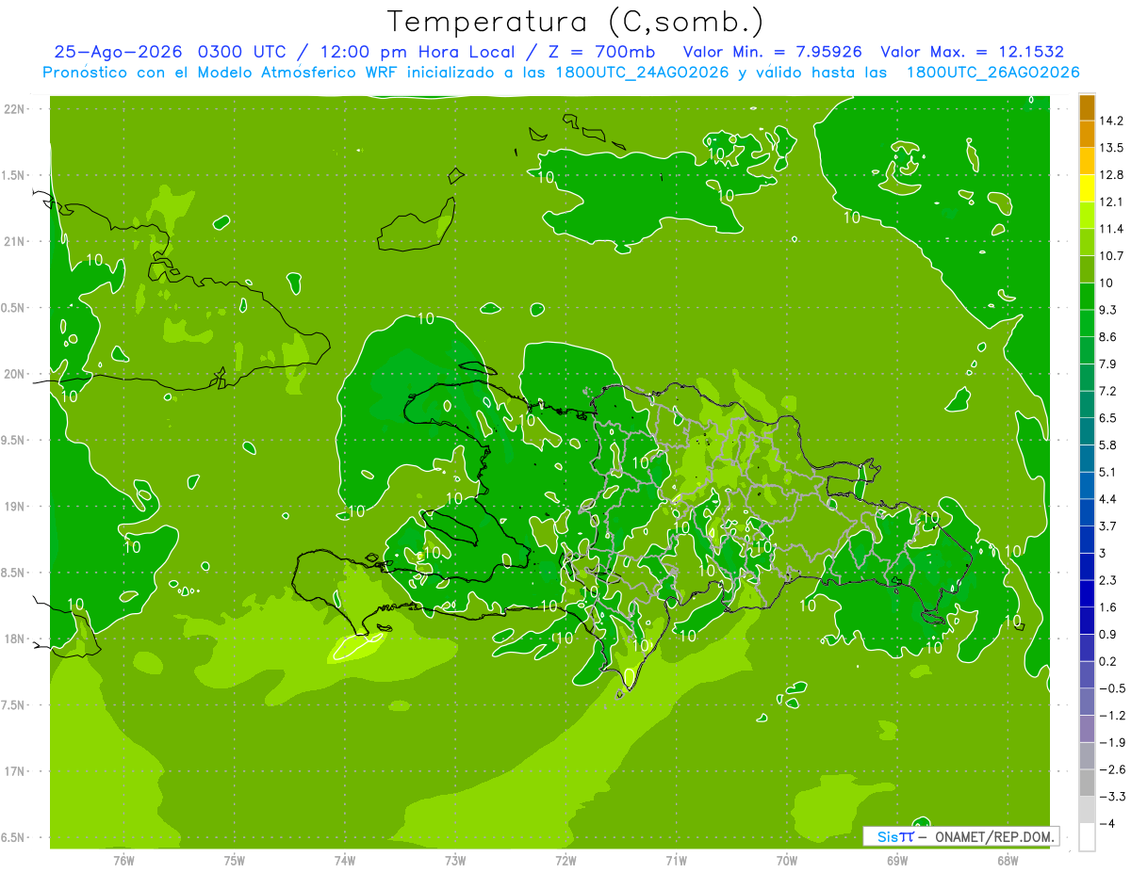This screenshot has height=873, width=1131.
Task: Click the '69W' longitude axis label
Action: (897, 861)
